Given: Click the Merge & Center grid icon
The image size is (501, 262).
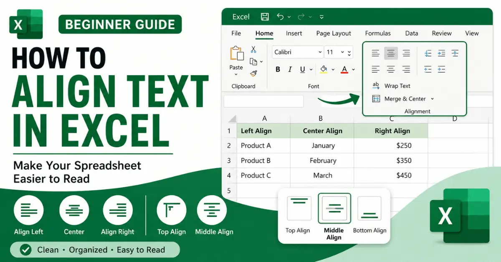Looking at the screenshot, I should tap(376, 99).
